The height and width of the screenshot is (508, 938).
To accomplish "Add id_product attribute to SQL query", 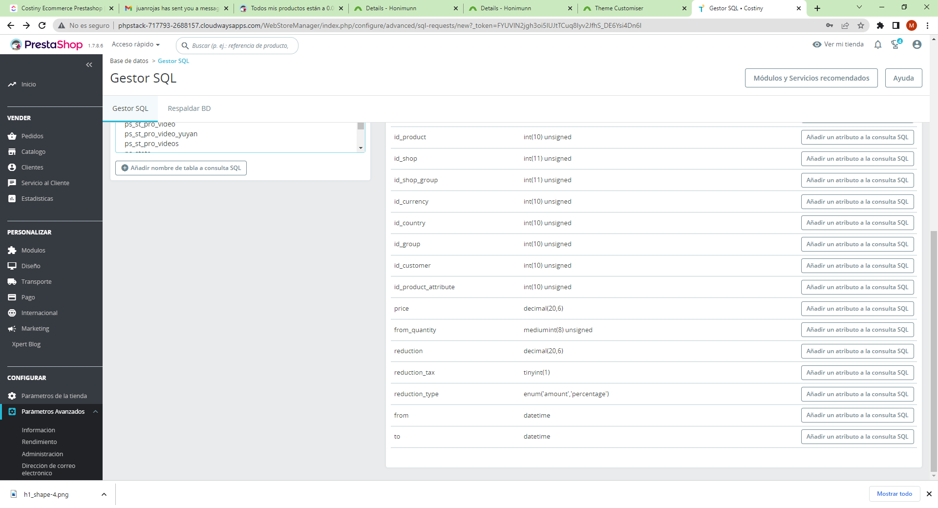I will click(x=857, y=137).
